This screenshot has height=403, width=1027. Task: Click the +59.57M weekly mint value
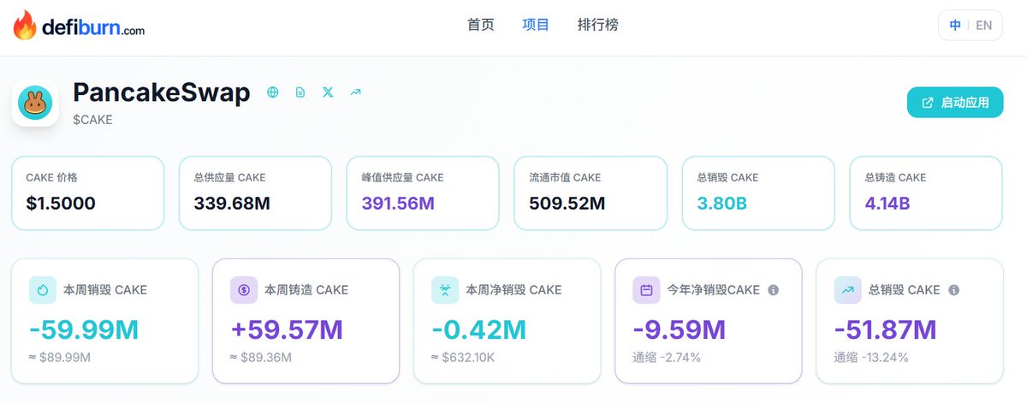click(285, 329)
